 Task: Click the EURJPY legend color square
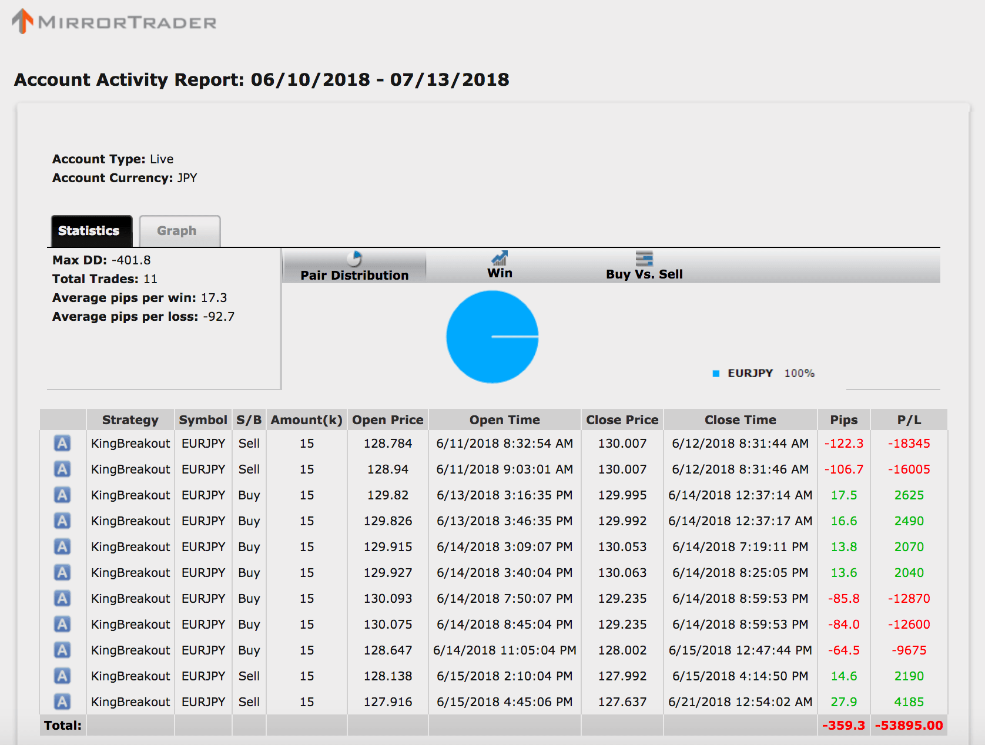[x=716, y=374]
